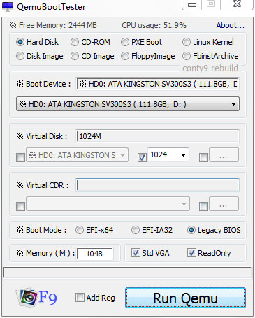Click the Virtual CDR path field
The width and height of the screenshot is (255, 318).
[158, 185]
